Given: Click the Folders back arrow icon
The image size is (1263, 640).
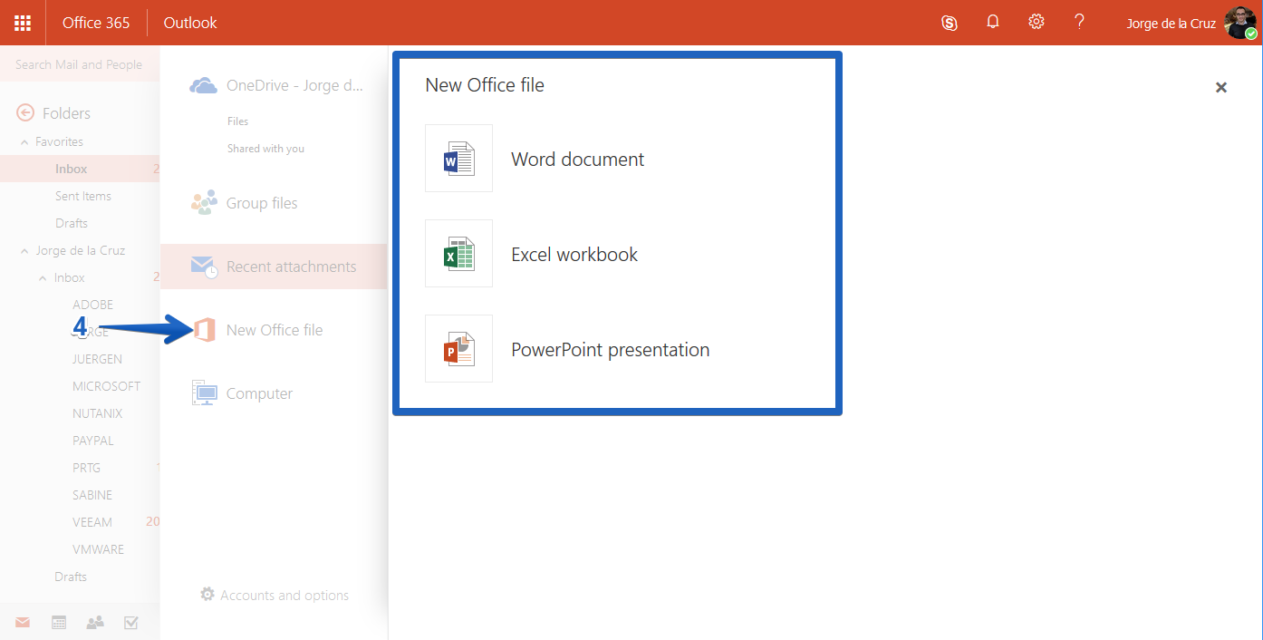Looking at the screenshot, I should [25, 112].
